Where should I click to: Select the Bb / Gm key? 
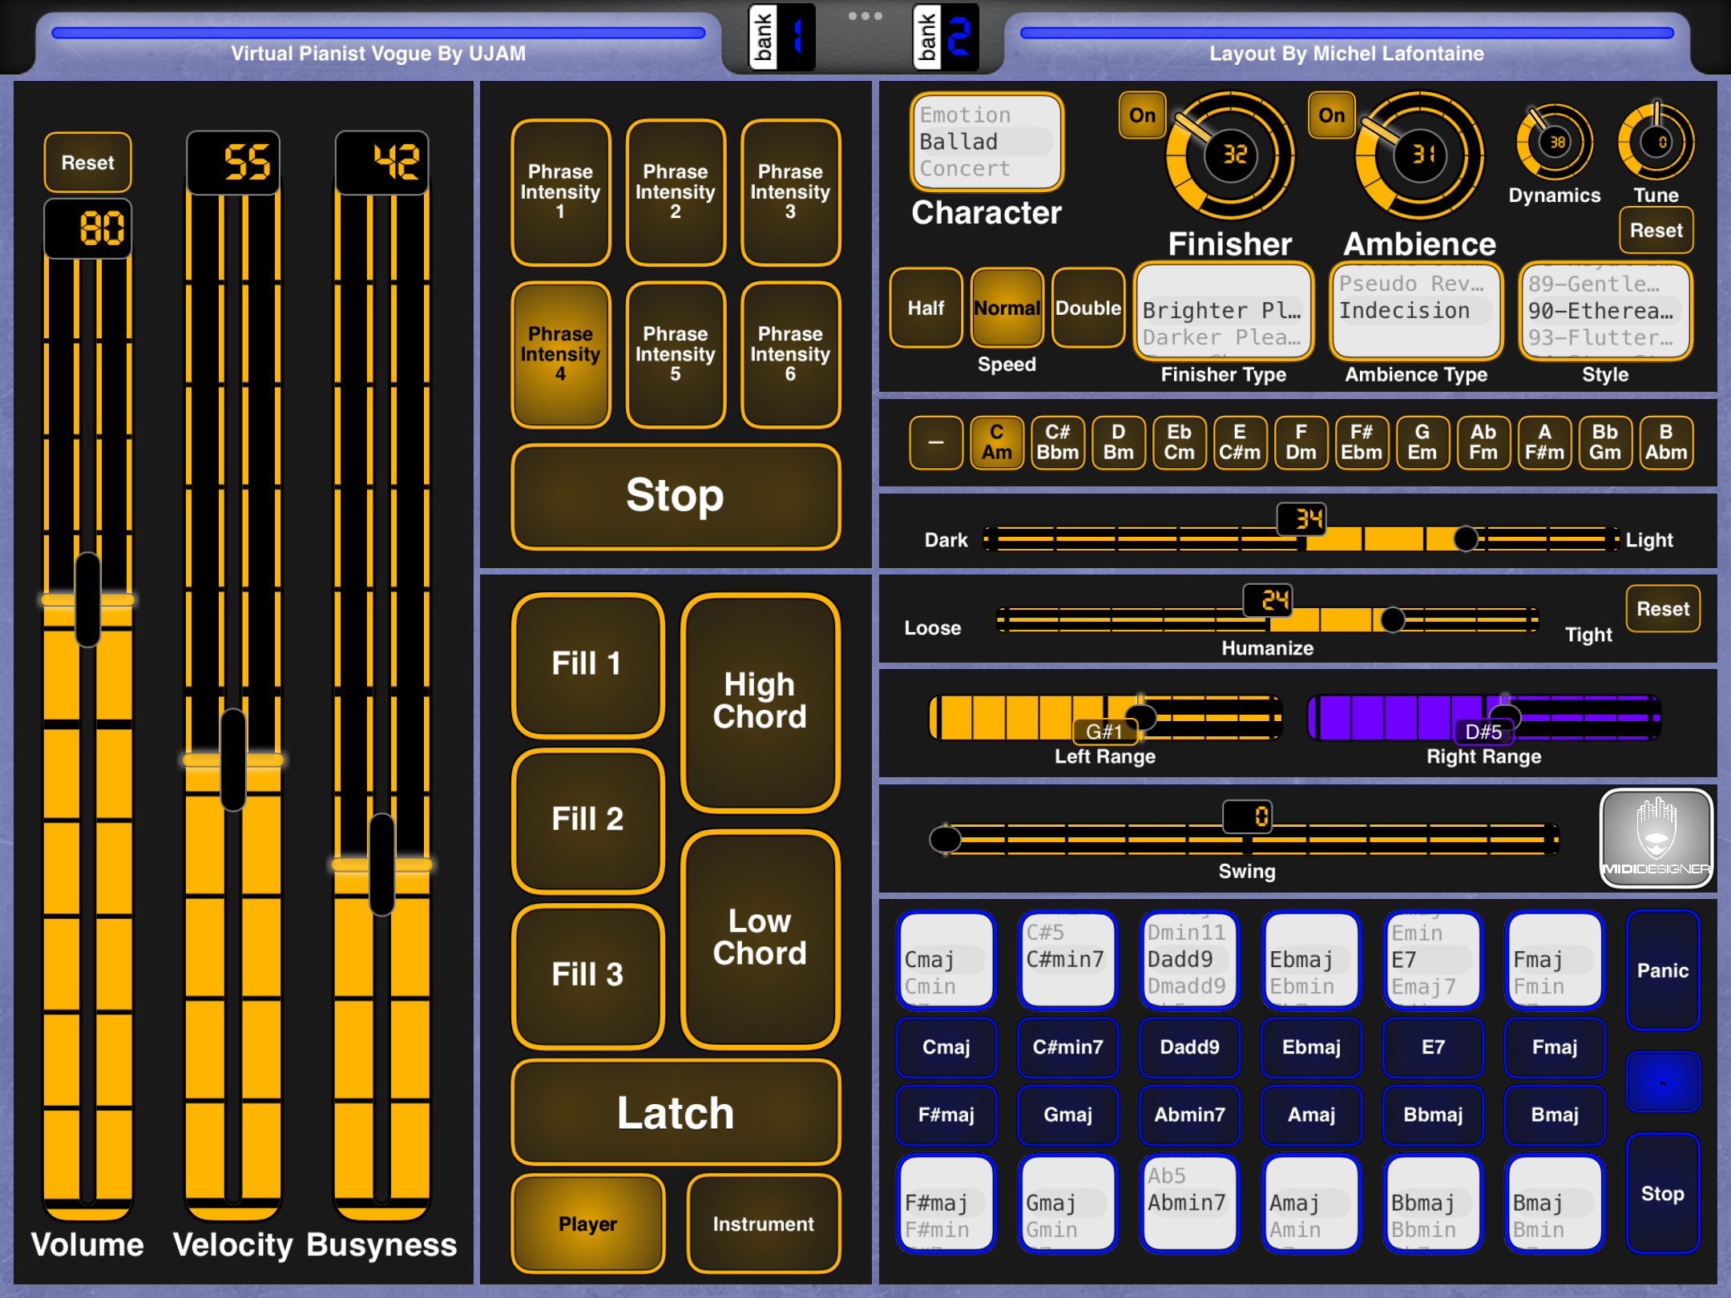coord(1604,442)
